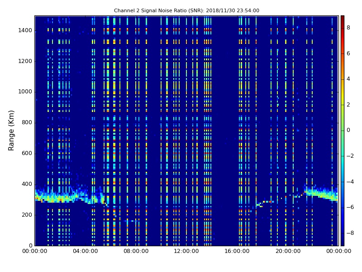
Task: Click the 08:00:00 time axis label
Action: tap(136, 251)
